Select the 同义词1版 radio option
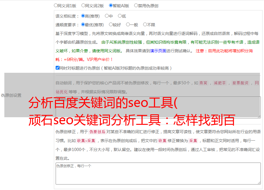This screenshot has width=264, height=190. 56,5
